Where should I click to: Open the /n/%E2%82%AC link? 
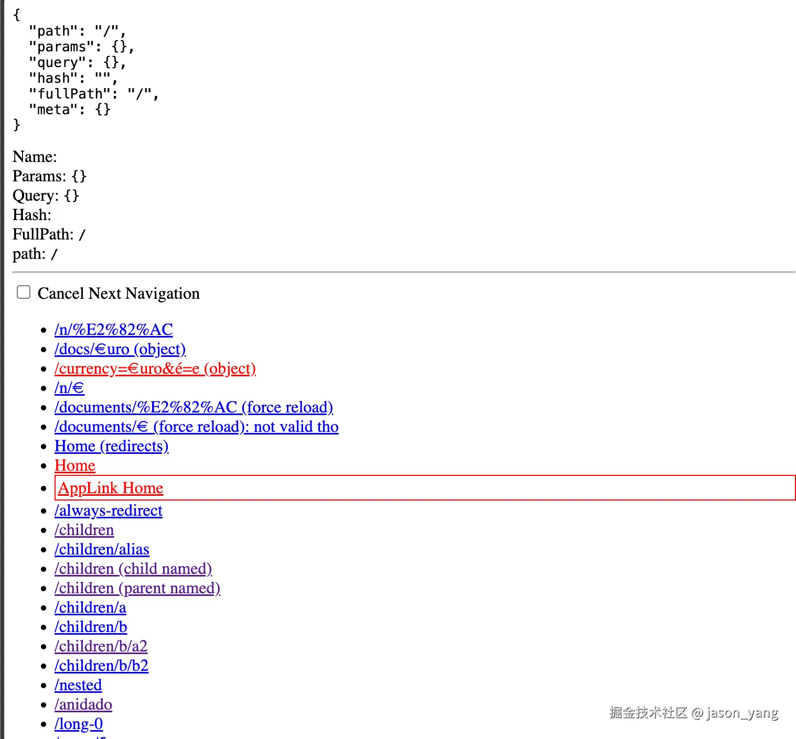113,330
